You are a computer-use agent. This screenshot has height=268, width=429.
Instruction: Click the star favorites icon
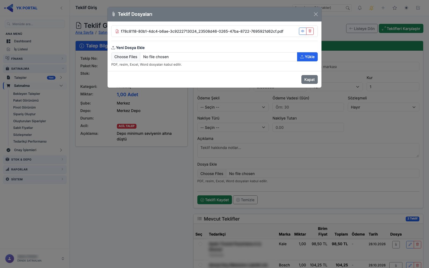pos(395,8)
